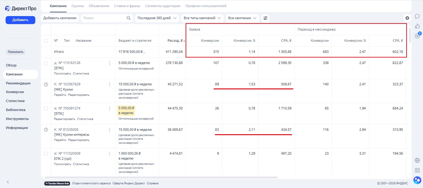Expand the 'Все кампании' filter dropdown

(x=242, y=18)
